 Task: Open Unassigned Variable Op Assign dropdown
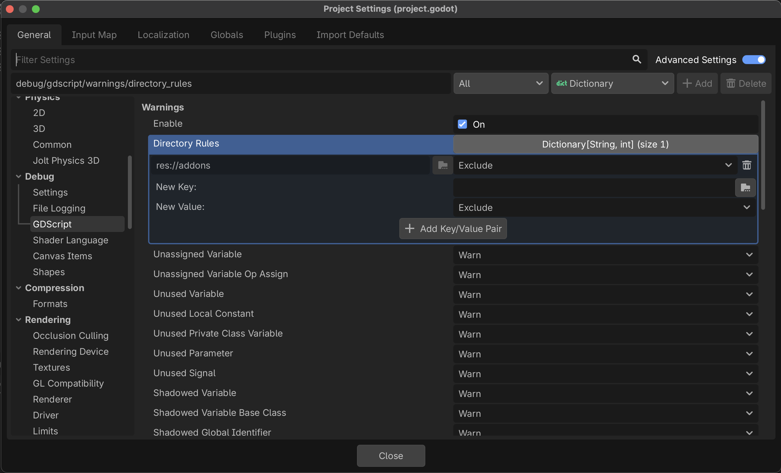(x=606, y=275)
